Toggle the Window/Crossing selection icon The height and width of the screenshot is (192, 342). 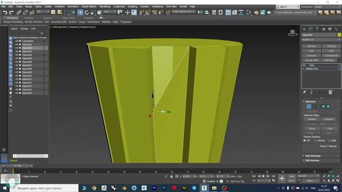(73, 12)
